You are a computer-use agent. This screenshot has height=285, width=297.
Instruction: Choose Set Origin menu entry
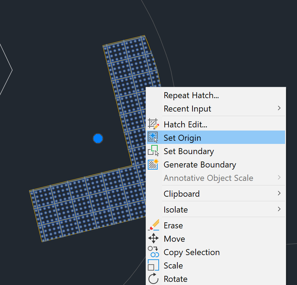(216, 137)
